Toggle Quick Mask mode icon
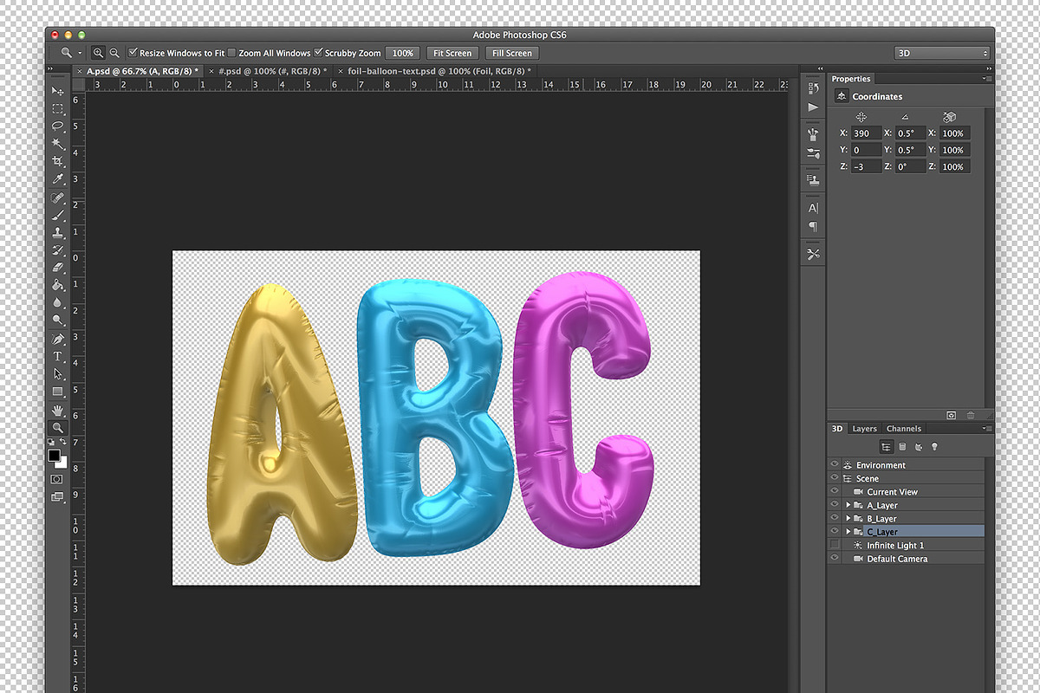The width and height of the screenshot is (1040, 693). coord(57,478)
